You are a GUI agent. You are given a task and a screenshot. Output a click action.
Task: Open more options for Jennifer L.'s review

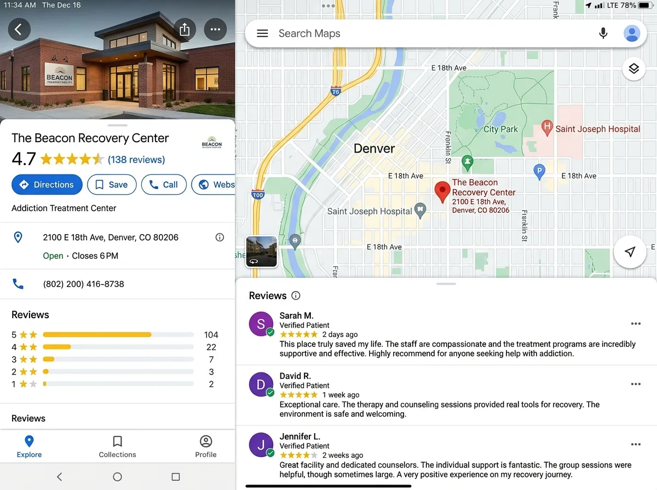click(636, 445)
